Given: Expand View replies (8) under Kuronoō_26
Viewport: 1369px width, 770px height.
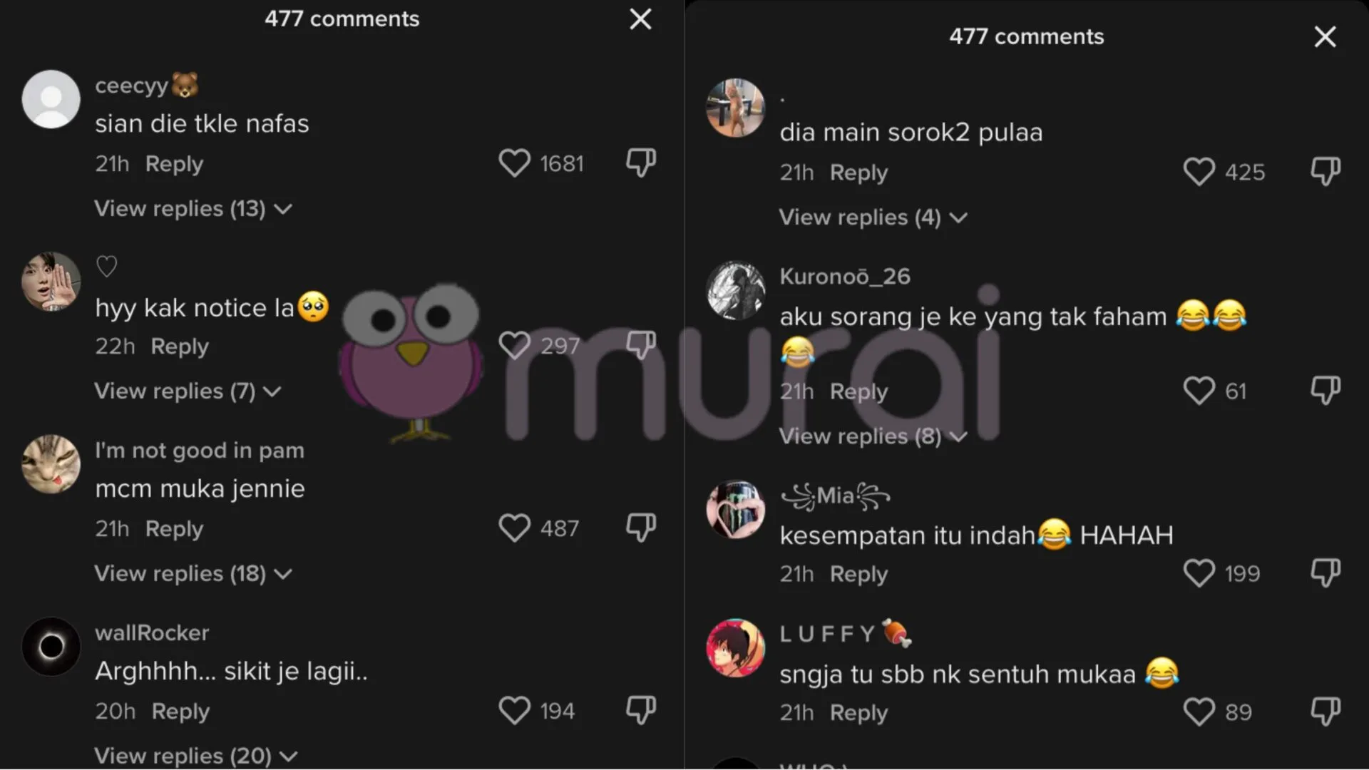Looking at the screenshot, I should (x=873, y=436).
